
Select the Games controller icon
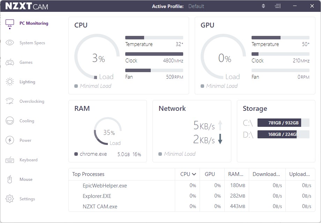point(10,62)
